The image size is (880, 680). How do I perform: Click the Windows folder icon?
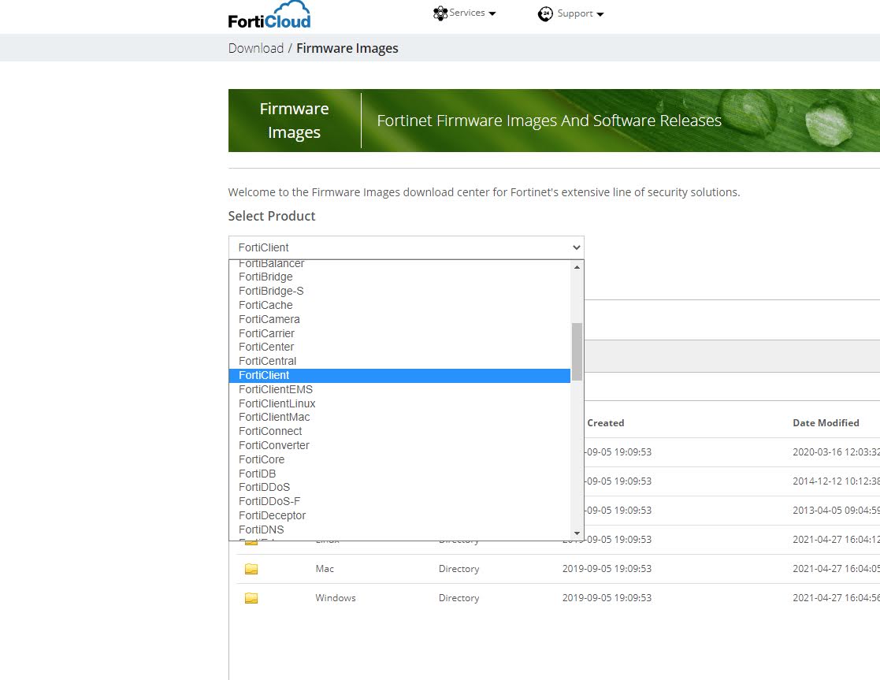coord(251,598)
